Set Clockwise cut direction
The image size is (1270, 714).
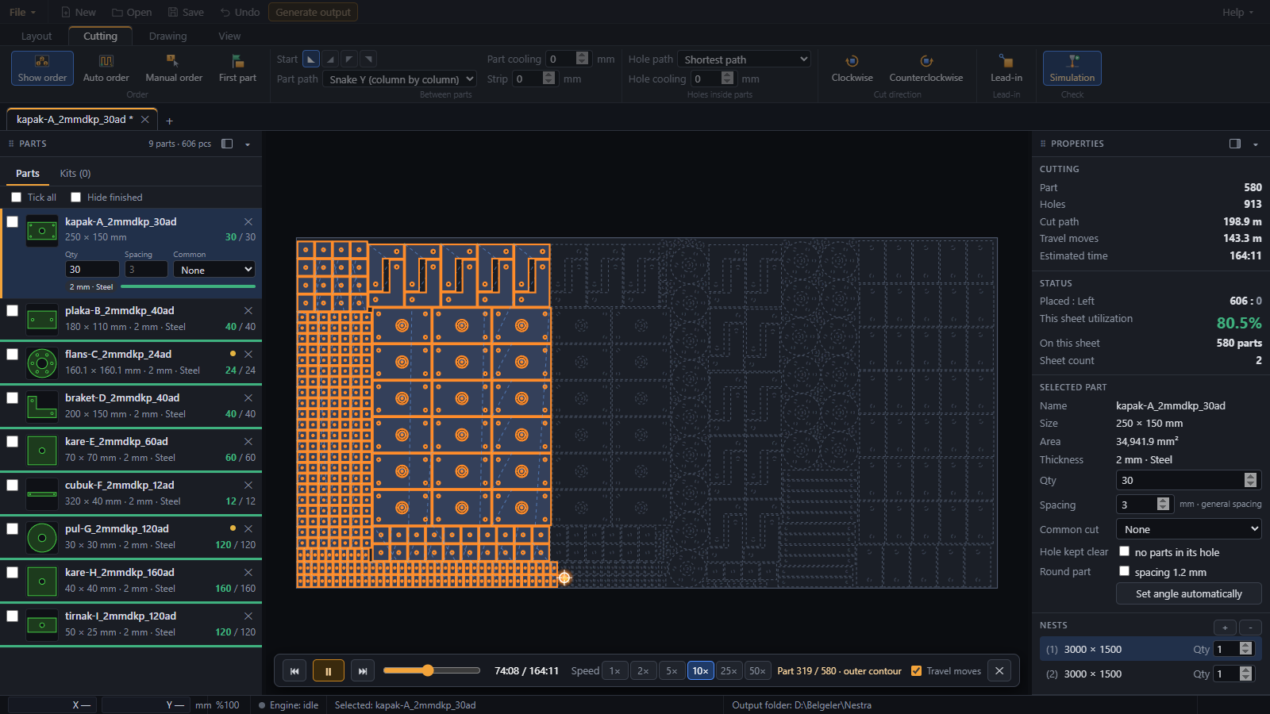pos(852,68)
